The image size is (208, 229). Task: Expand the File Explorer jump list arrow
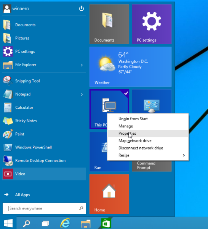coord(82,65)
